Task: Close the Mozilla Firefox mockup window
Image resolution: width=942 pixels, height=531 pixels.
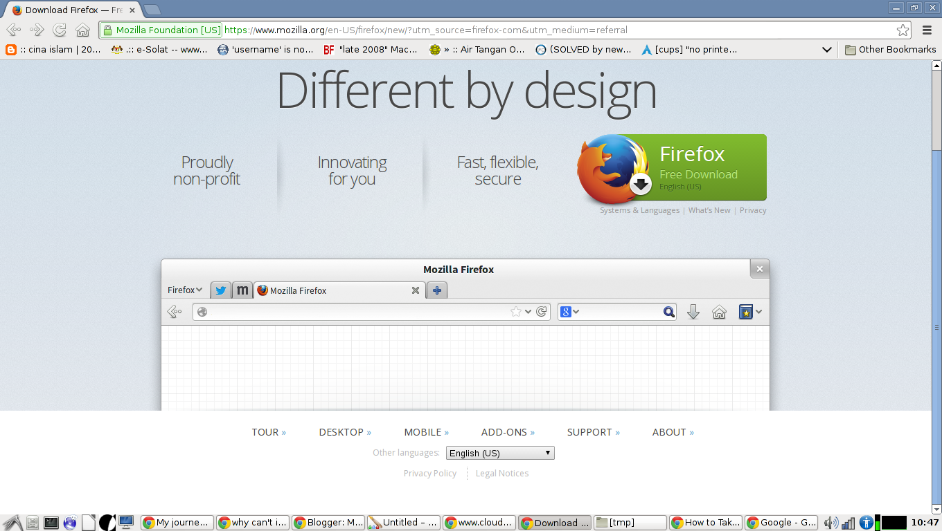Action: click(x=760, y=269)
